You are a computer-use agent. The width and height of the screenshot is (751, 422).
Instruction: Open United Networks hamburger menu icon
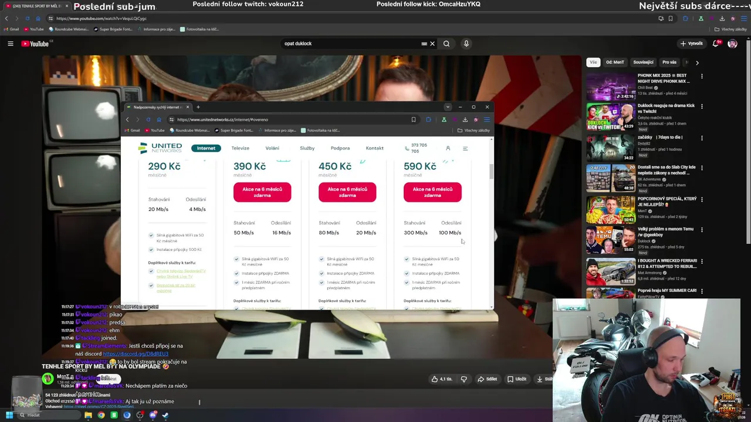465,148
